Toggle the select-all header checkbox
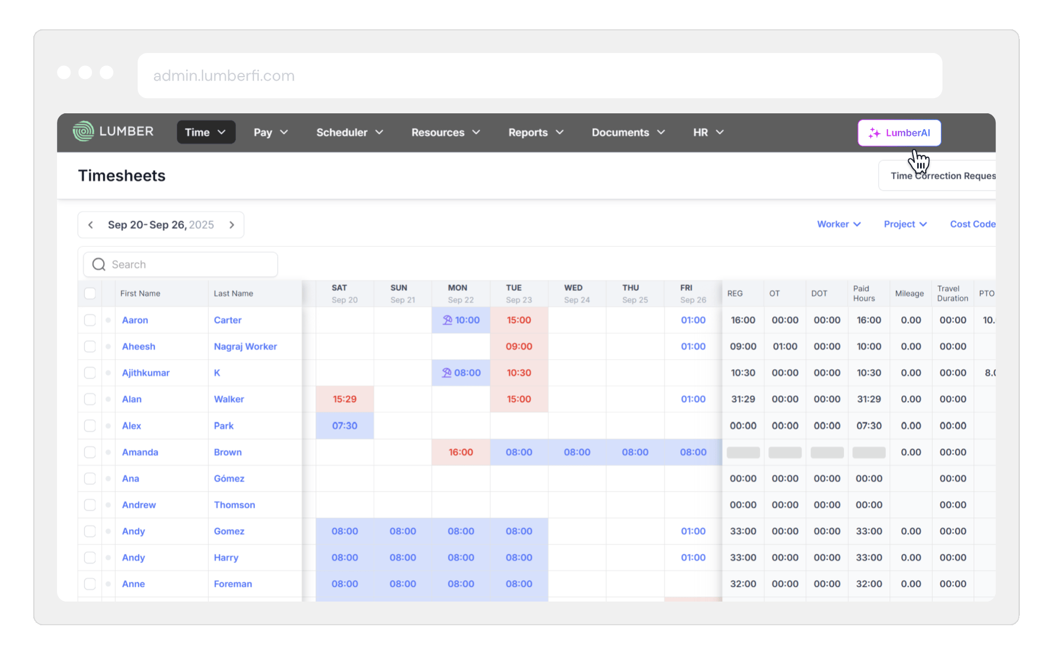This screenshot has width=1056, height=663. pyautogui.click(x=90, y=293)
